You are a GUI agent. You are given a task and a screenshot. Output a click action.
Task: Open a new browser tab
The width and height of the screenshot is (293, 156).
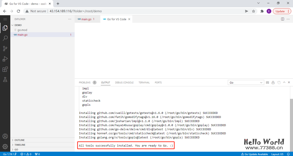[58, 4]
